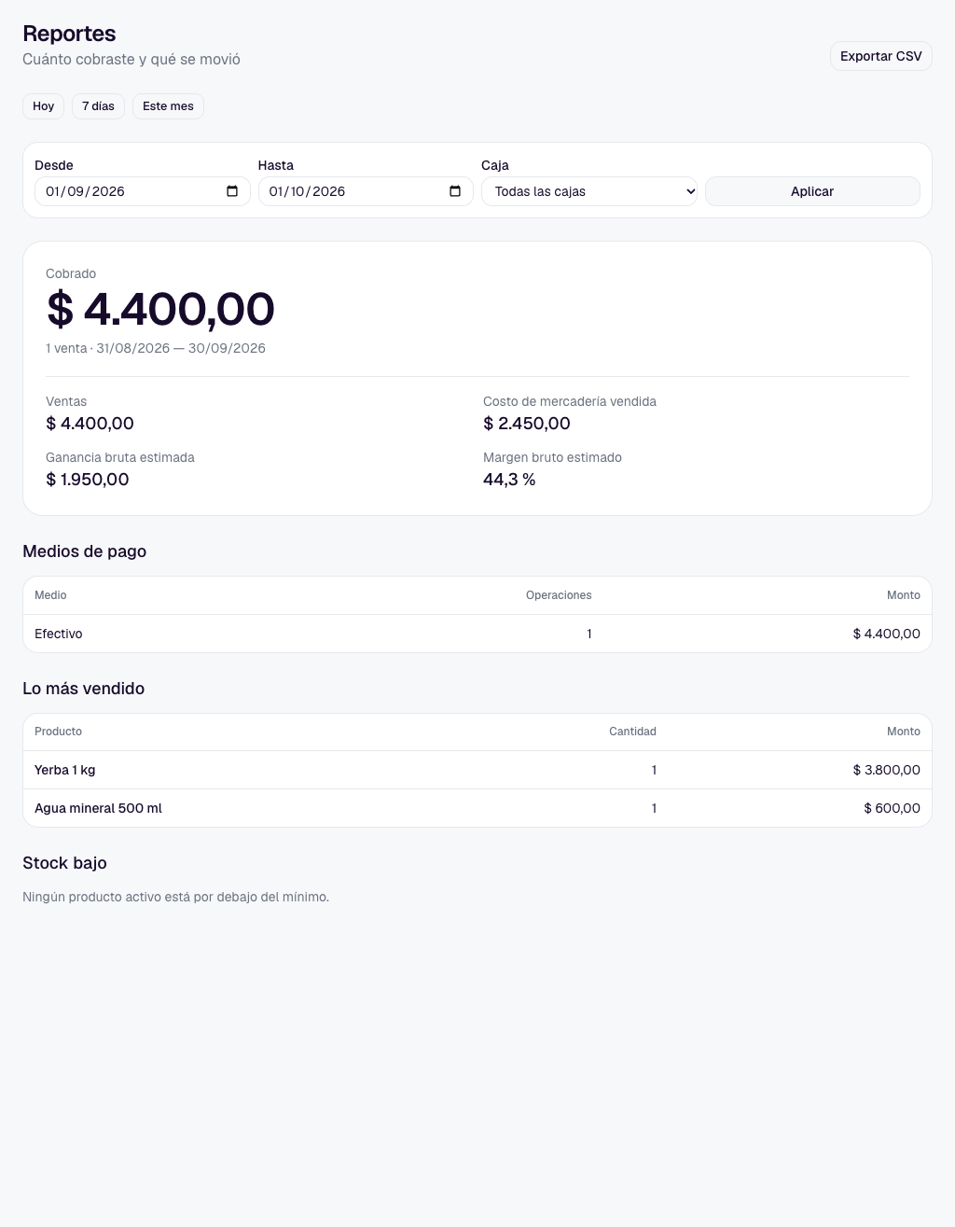Click the Monto header in Medios de pago

(x=904, y=595)
